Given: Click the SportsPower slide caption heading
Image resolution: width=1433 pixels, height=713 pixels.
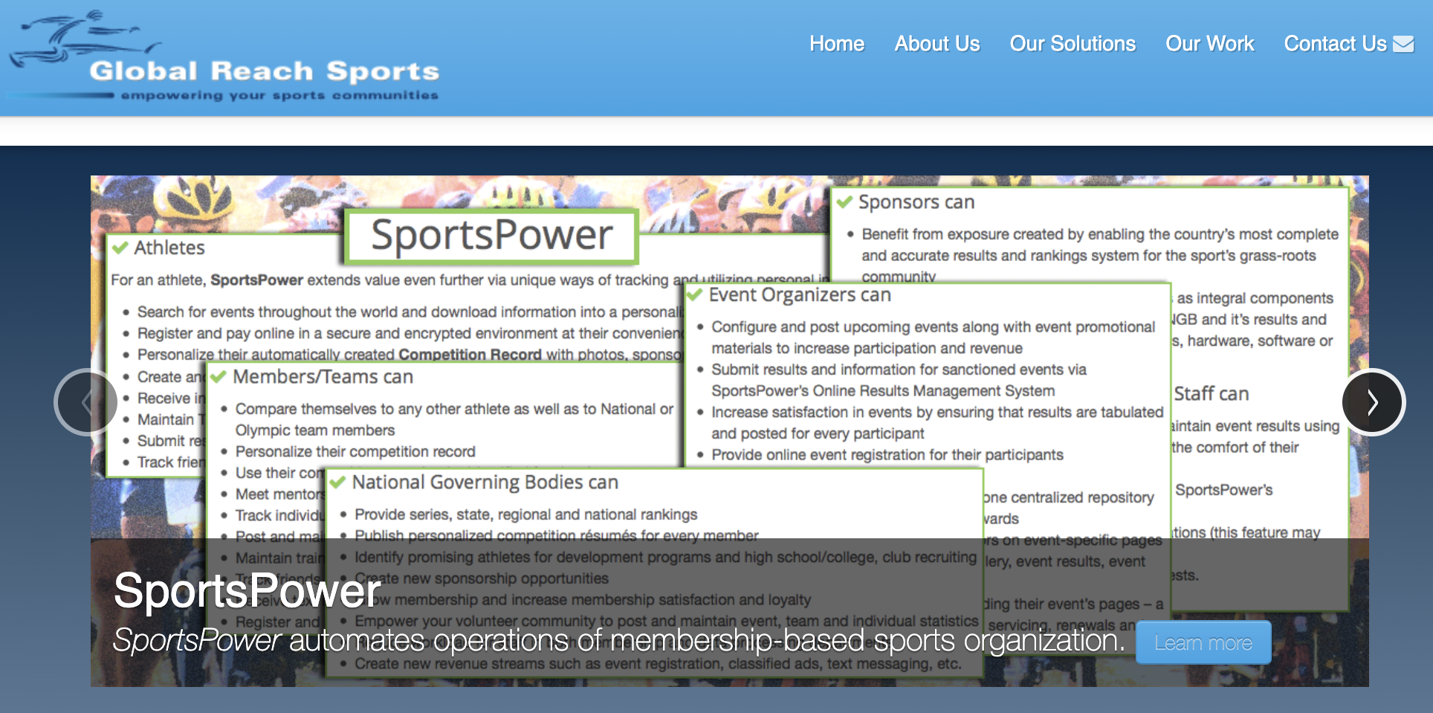Looking at the screenshot, I should coord(248,591).
